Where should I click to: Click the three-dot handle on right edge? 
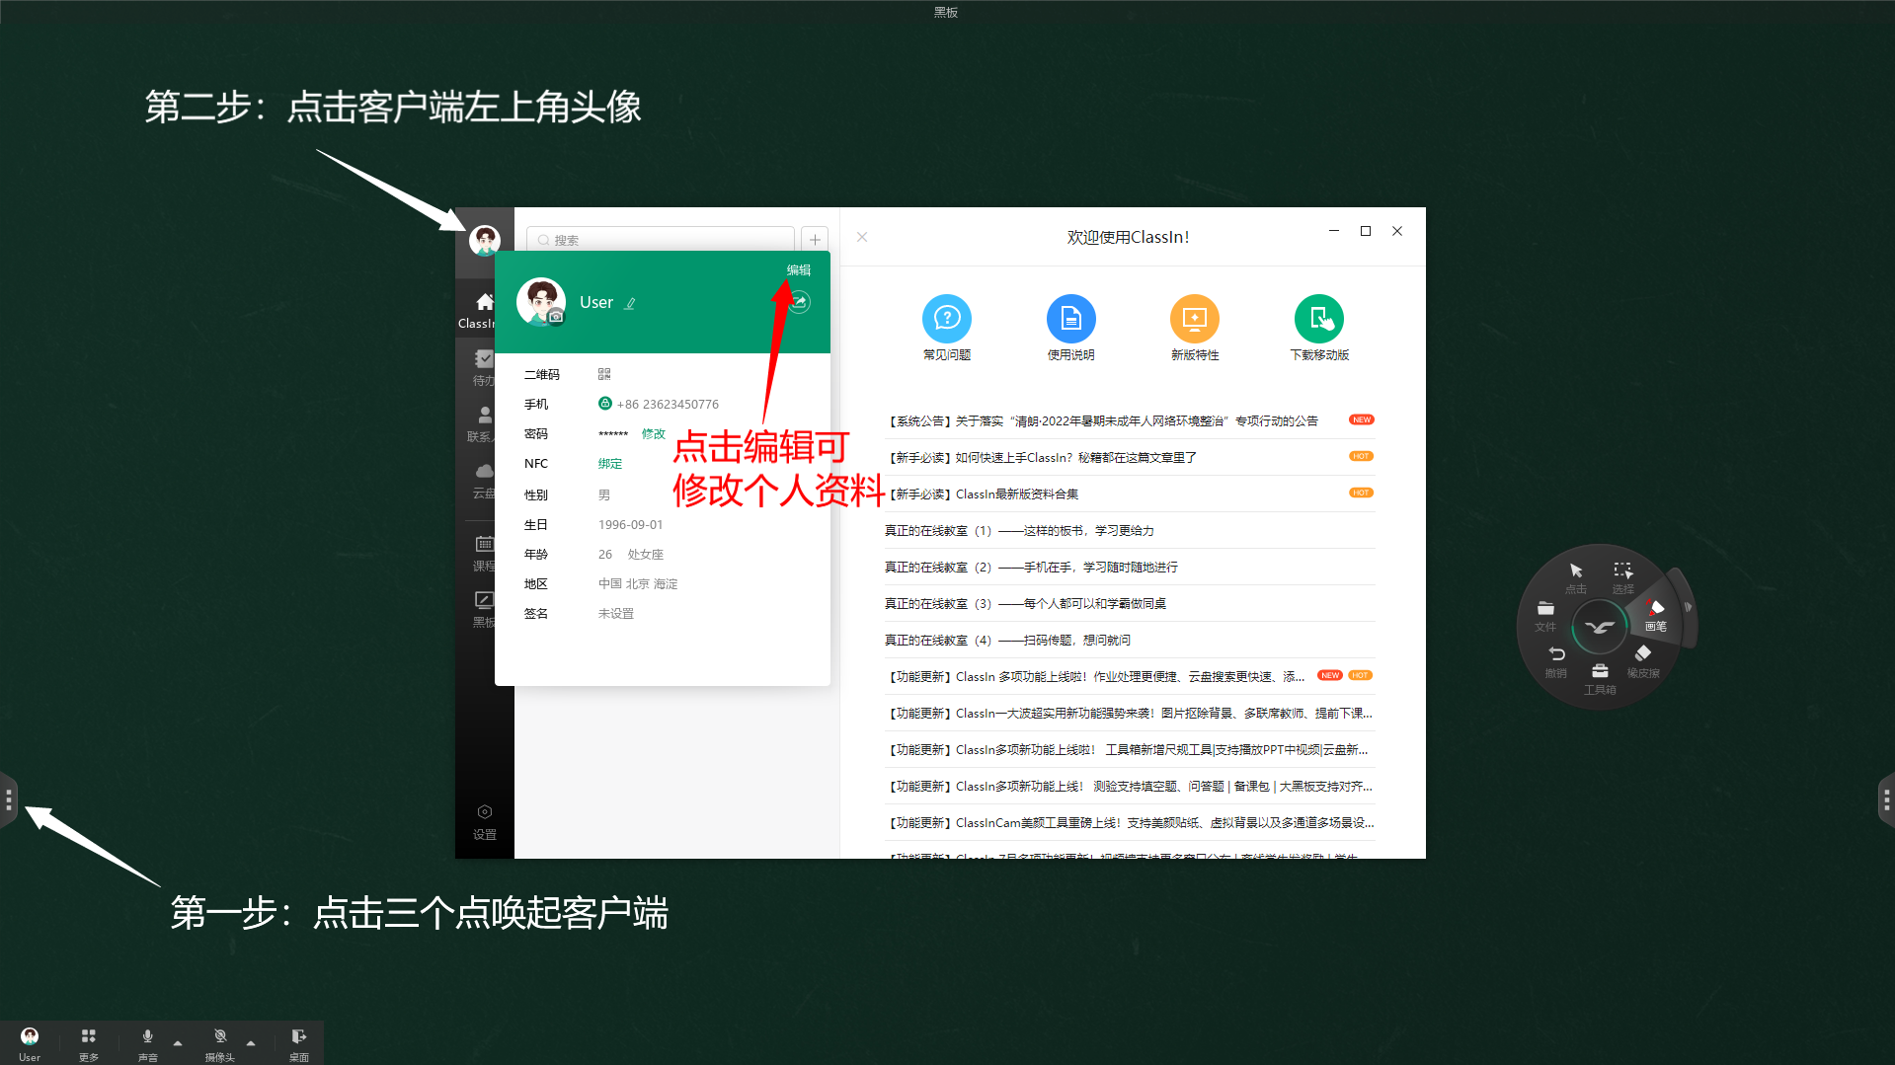point(1886,799)
